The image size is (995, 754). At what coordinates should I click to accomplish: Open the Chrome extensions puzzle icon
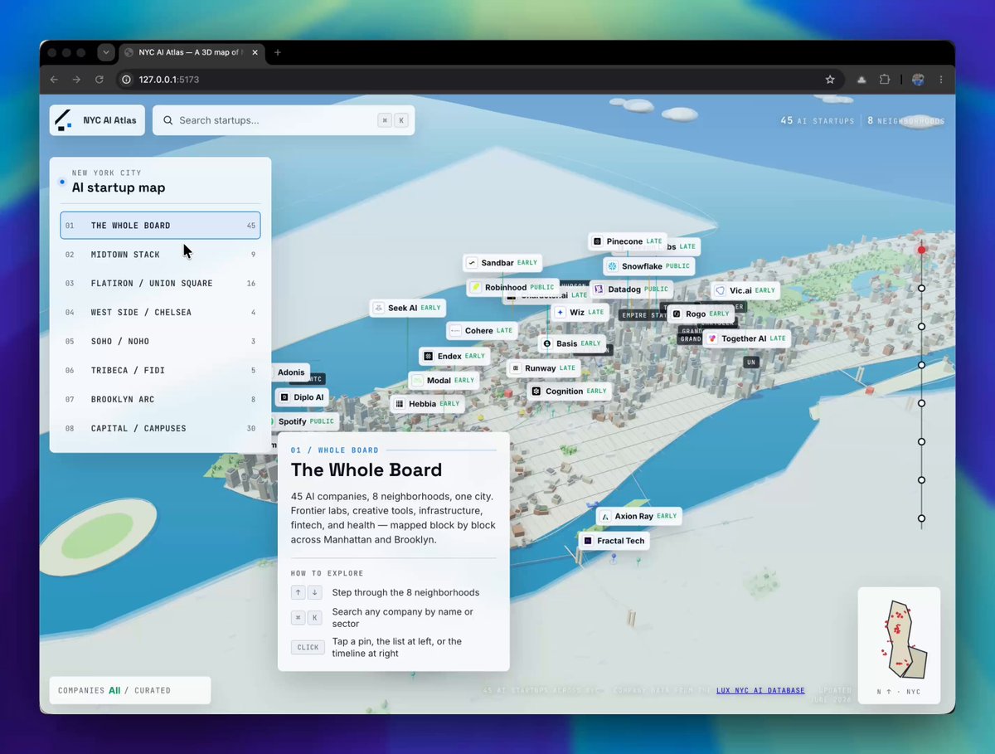click(885, 80)
